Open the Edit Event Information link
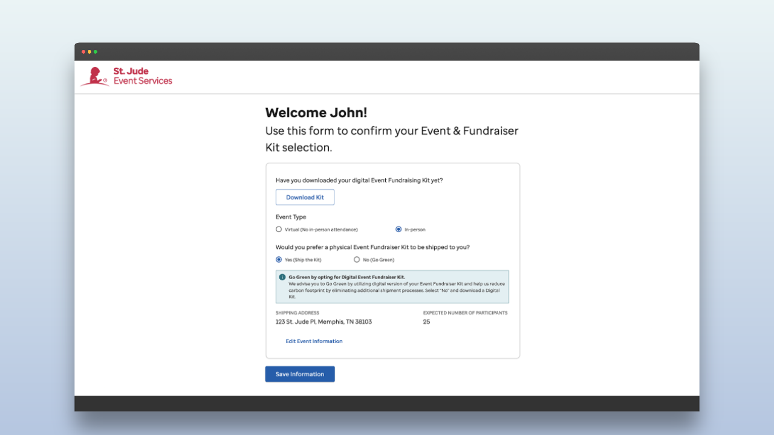This screenshot has height=435, width=774. pyautogui.click(x=314, y=341)
